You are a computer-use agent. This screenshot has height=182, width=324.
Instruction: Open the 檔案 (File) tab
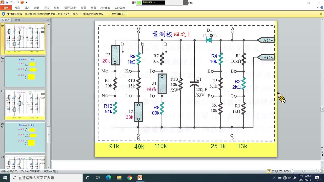point(6,8)
